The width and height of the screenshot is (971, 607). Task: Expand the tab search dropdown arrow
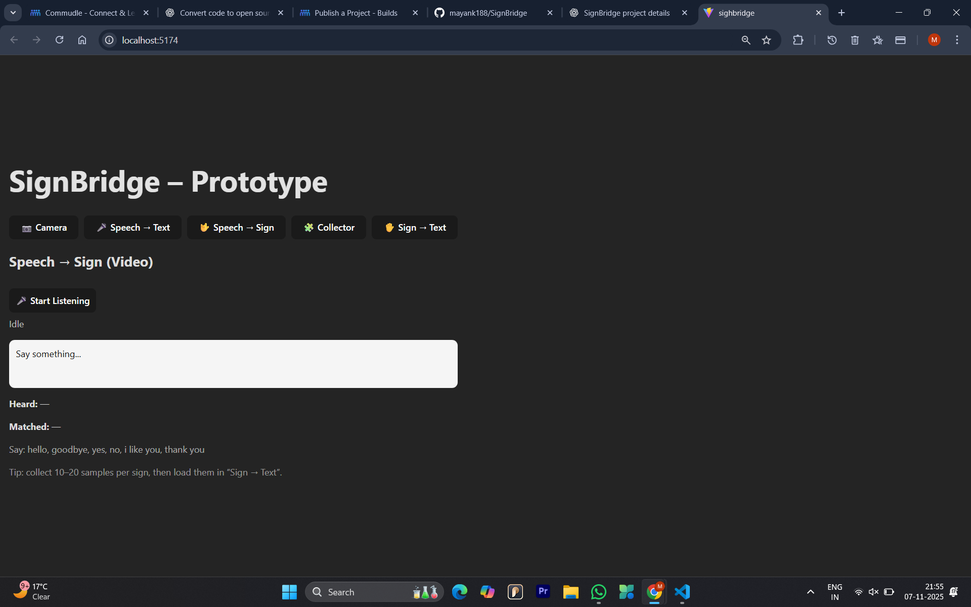[x=13, y=13]
